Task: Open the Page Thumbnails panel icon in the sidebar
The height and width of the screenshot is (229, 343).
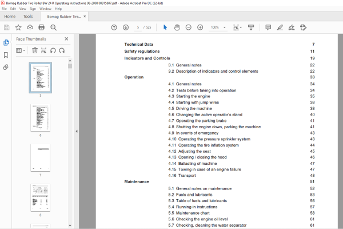Action: pos(6,42)
